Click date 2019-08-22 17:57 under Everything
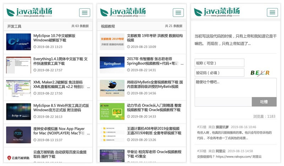 50,70
